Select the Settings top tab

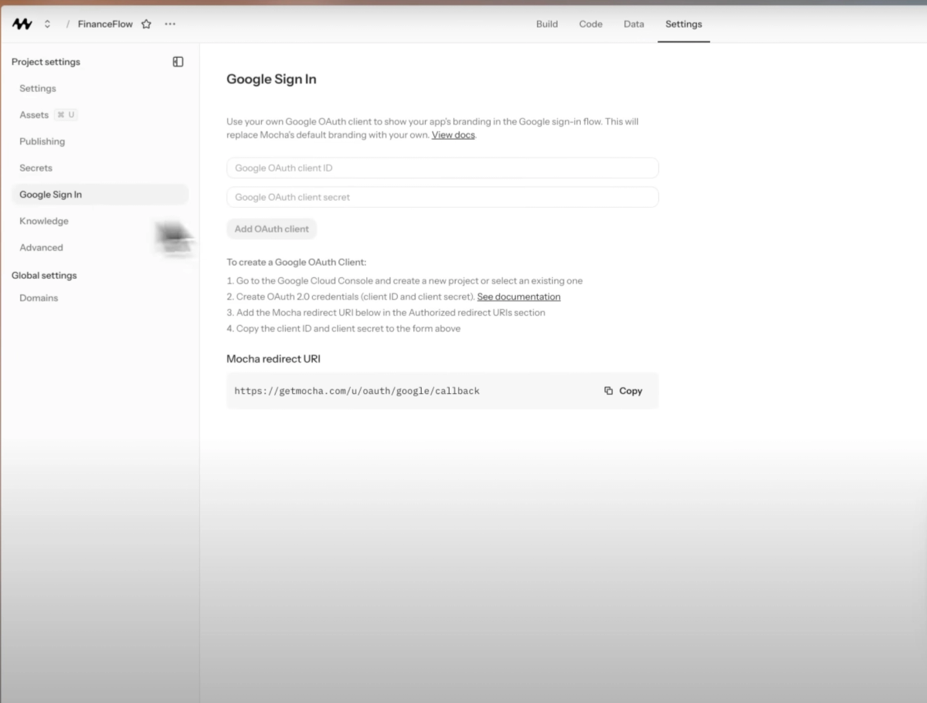point(684,24)
